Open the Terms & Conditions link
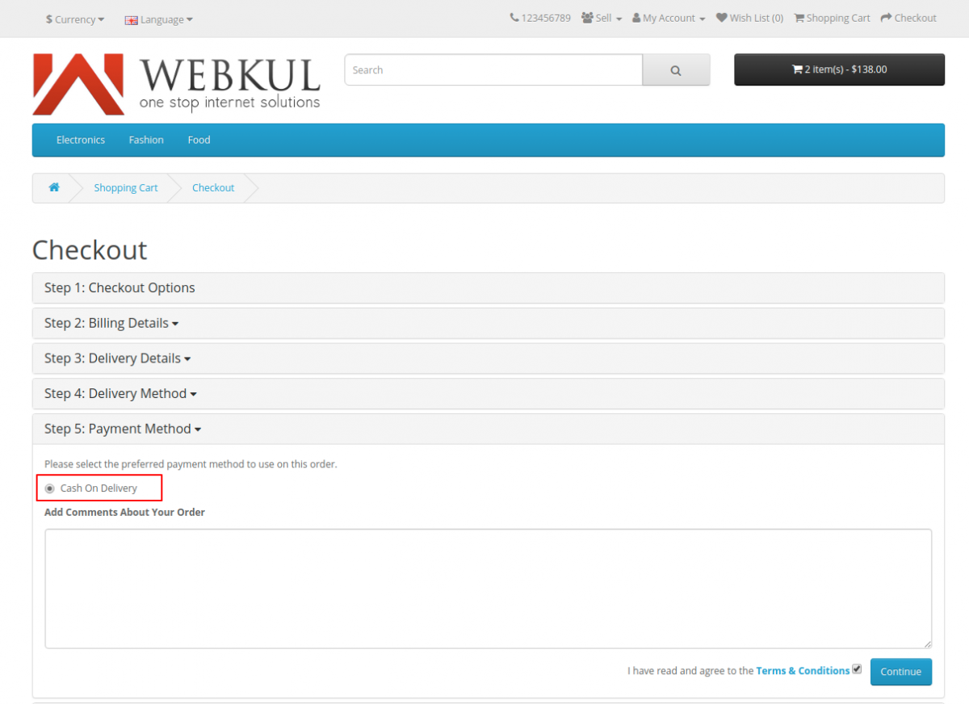This screenshot has width=969, height=704. [803, 671]
